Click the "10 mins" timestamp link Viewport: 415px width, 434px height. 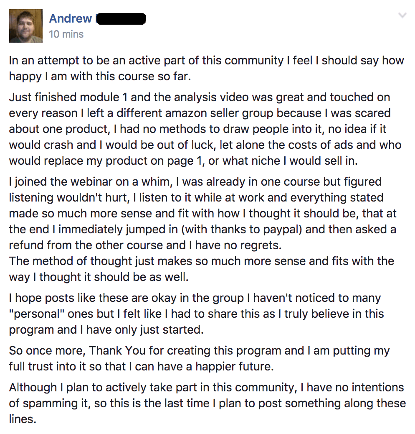(66, 34)
